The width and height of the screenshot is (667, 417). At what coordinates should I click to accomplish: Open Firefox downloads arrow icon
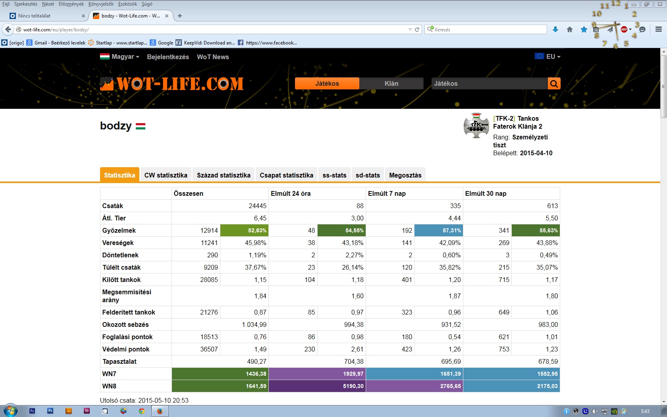555,29
